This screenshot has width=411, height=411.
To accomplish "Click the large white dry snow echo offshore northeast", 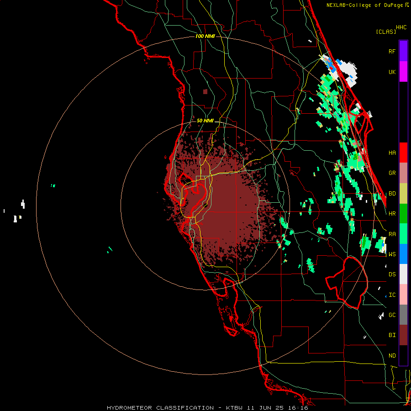I will tap(348, 72).
